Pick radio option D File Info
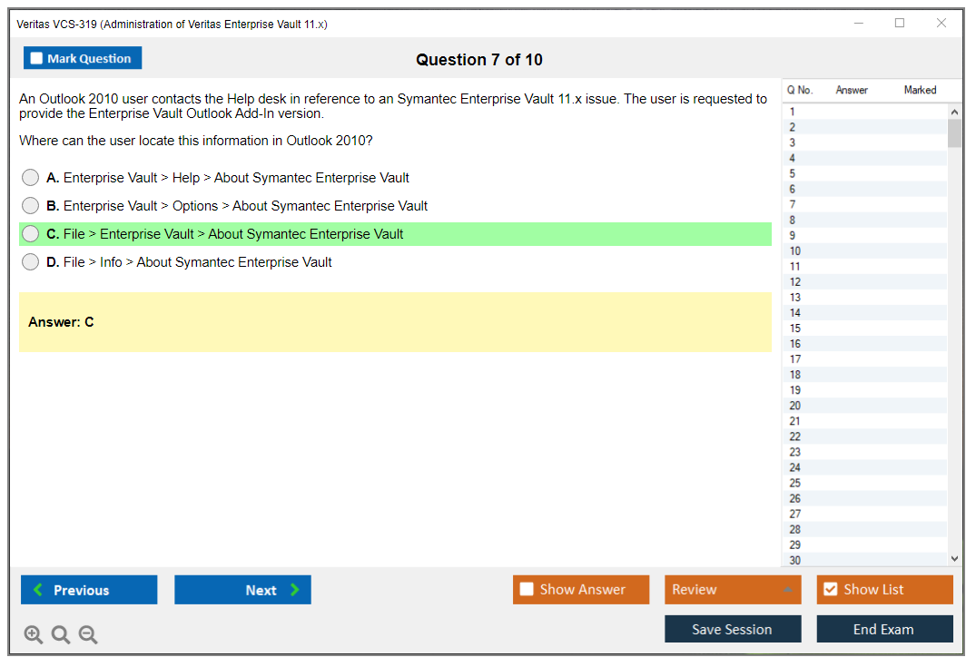The image size is (976, 667). point(31,262)
